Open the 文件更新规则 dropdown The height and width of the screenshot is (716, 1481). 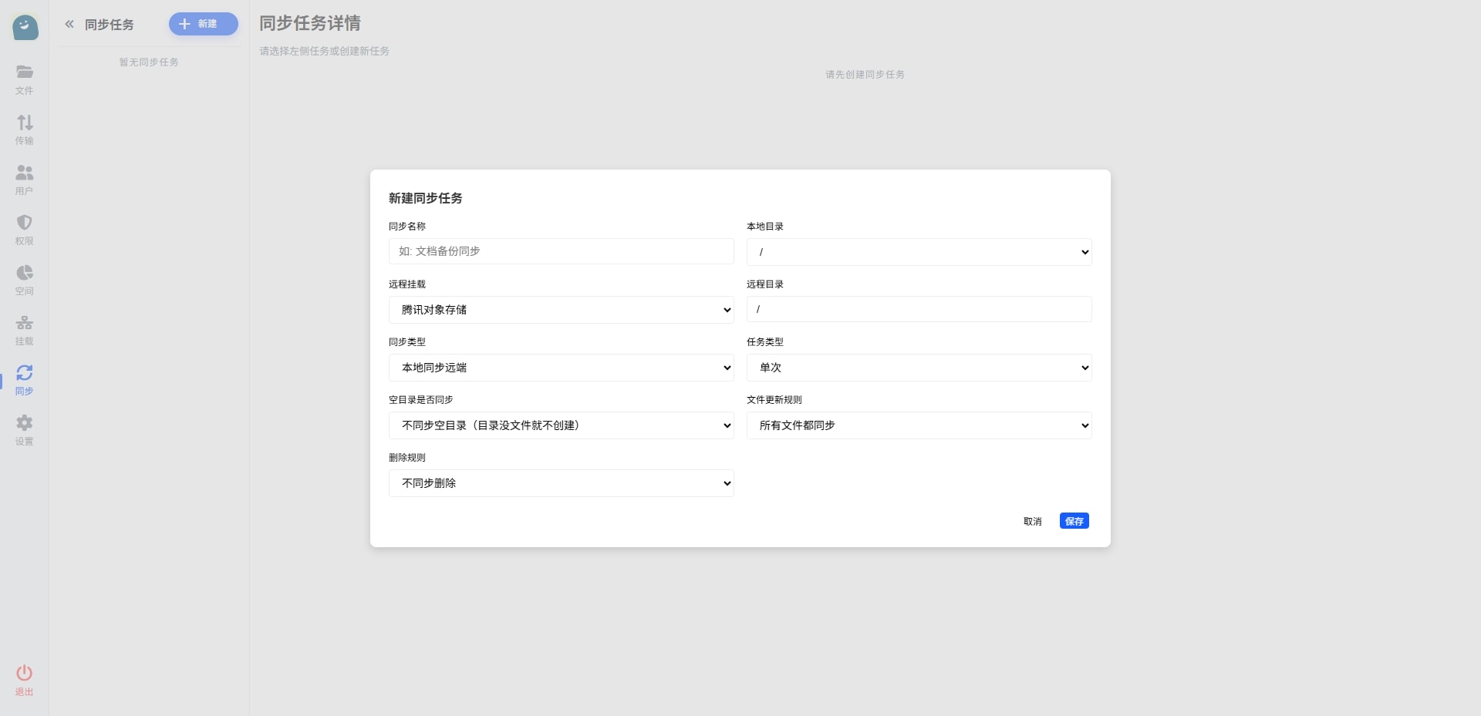click(x=919, y=425)
